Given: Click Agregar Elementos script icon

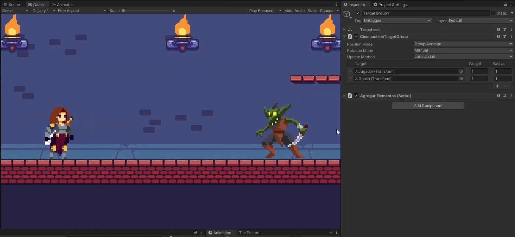Looking at the screenshot, I should [350, 96].
